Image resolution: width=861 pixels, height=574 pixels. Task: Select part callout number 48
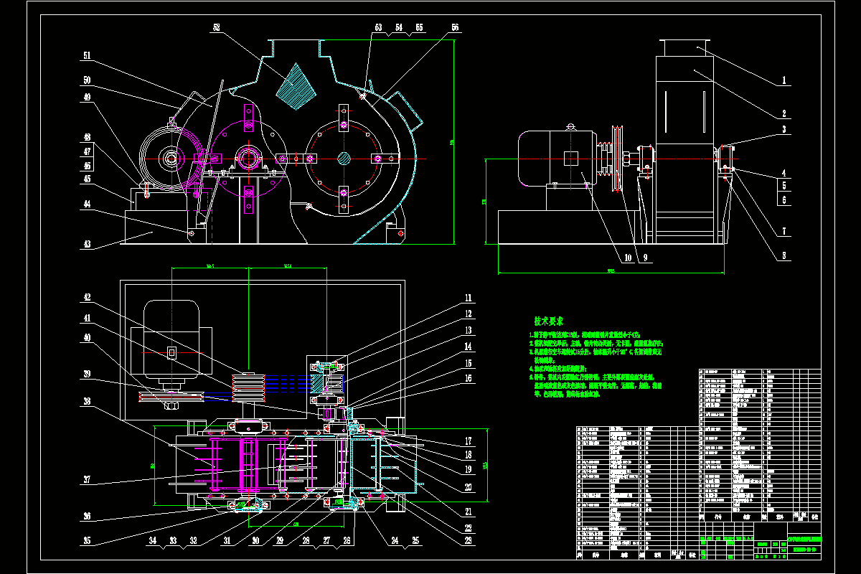(88, 137)
